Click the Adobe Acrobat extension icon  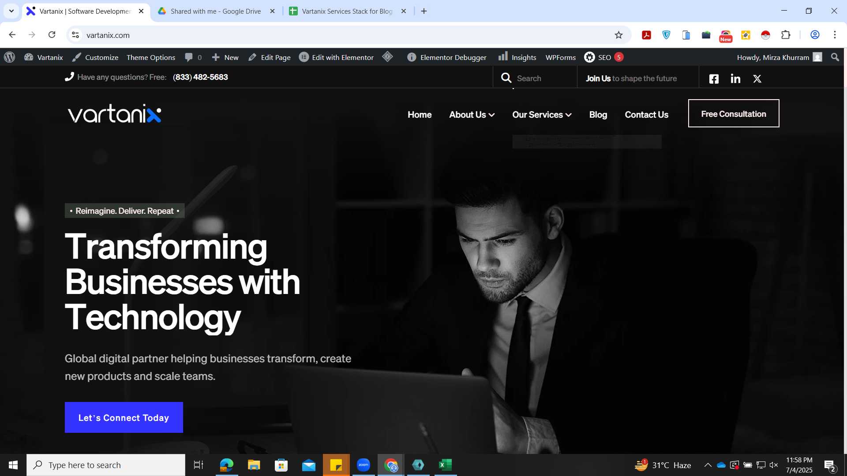pos(646,35)
